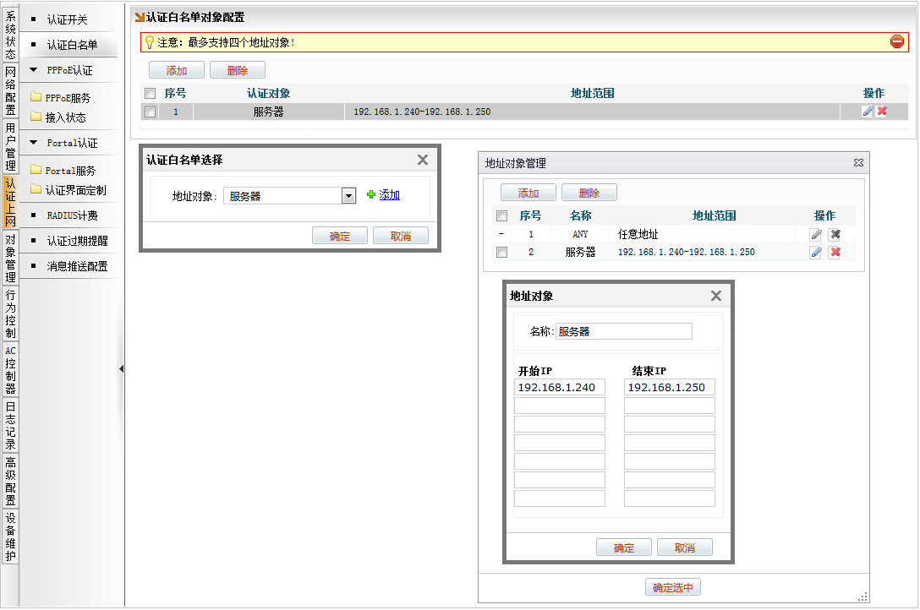Collapse the PPPoE认证 menu group

tap(34, 71)
